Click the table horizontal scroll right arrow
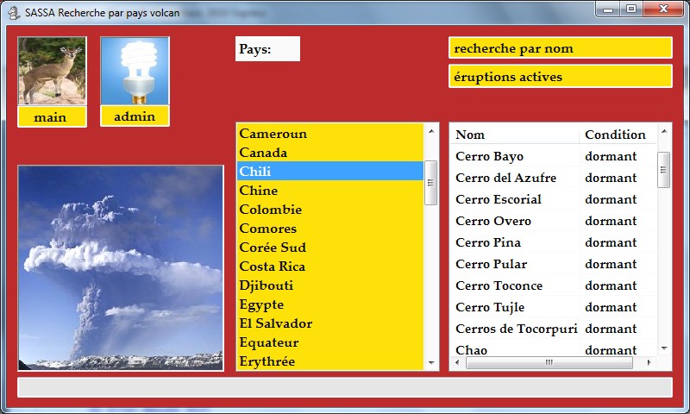The height and width of the screenshot is (414, 690). pos(649,363)
